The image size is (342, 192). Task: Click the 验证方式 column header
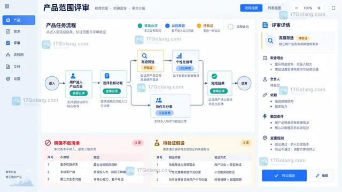click(x=220, y=157)
